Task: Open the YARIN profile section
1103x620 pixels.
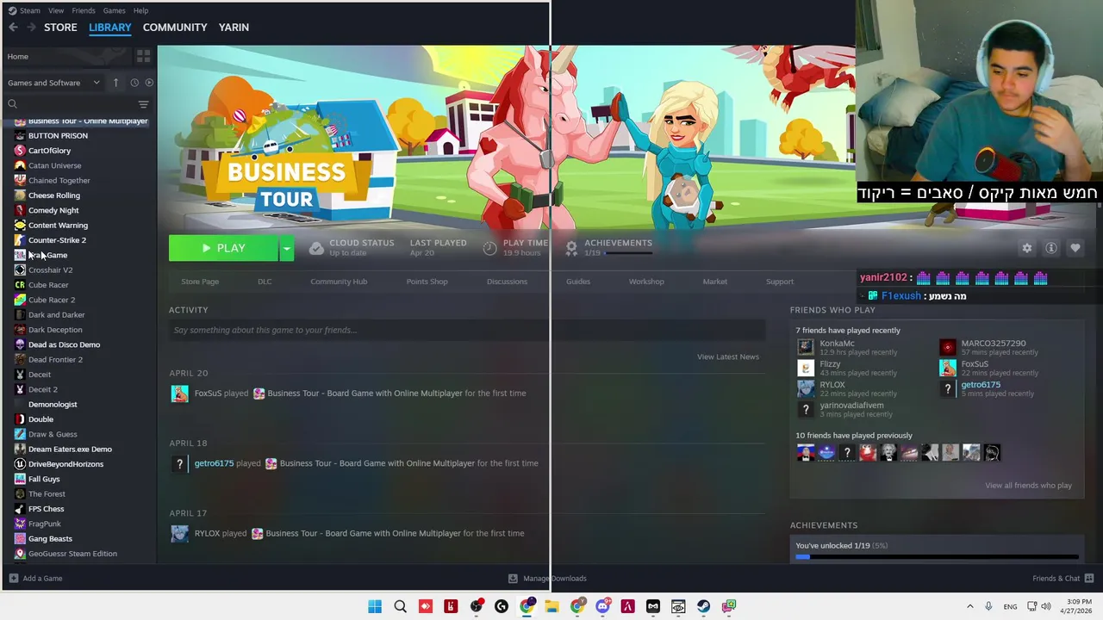Action: [234, 28]
